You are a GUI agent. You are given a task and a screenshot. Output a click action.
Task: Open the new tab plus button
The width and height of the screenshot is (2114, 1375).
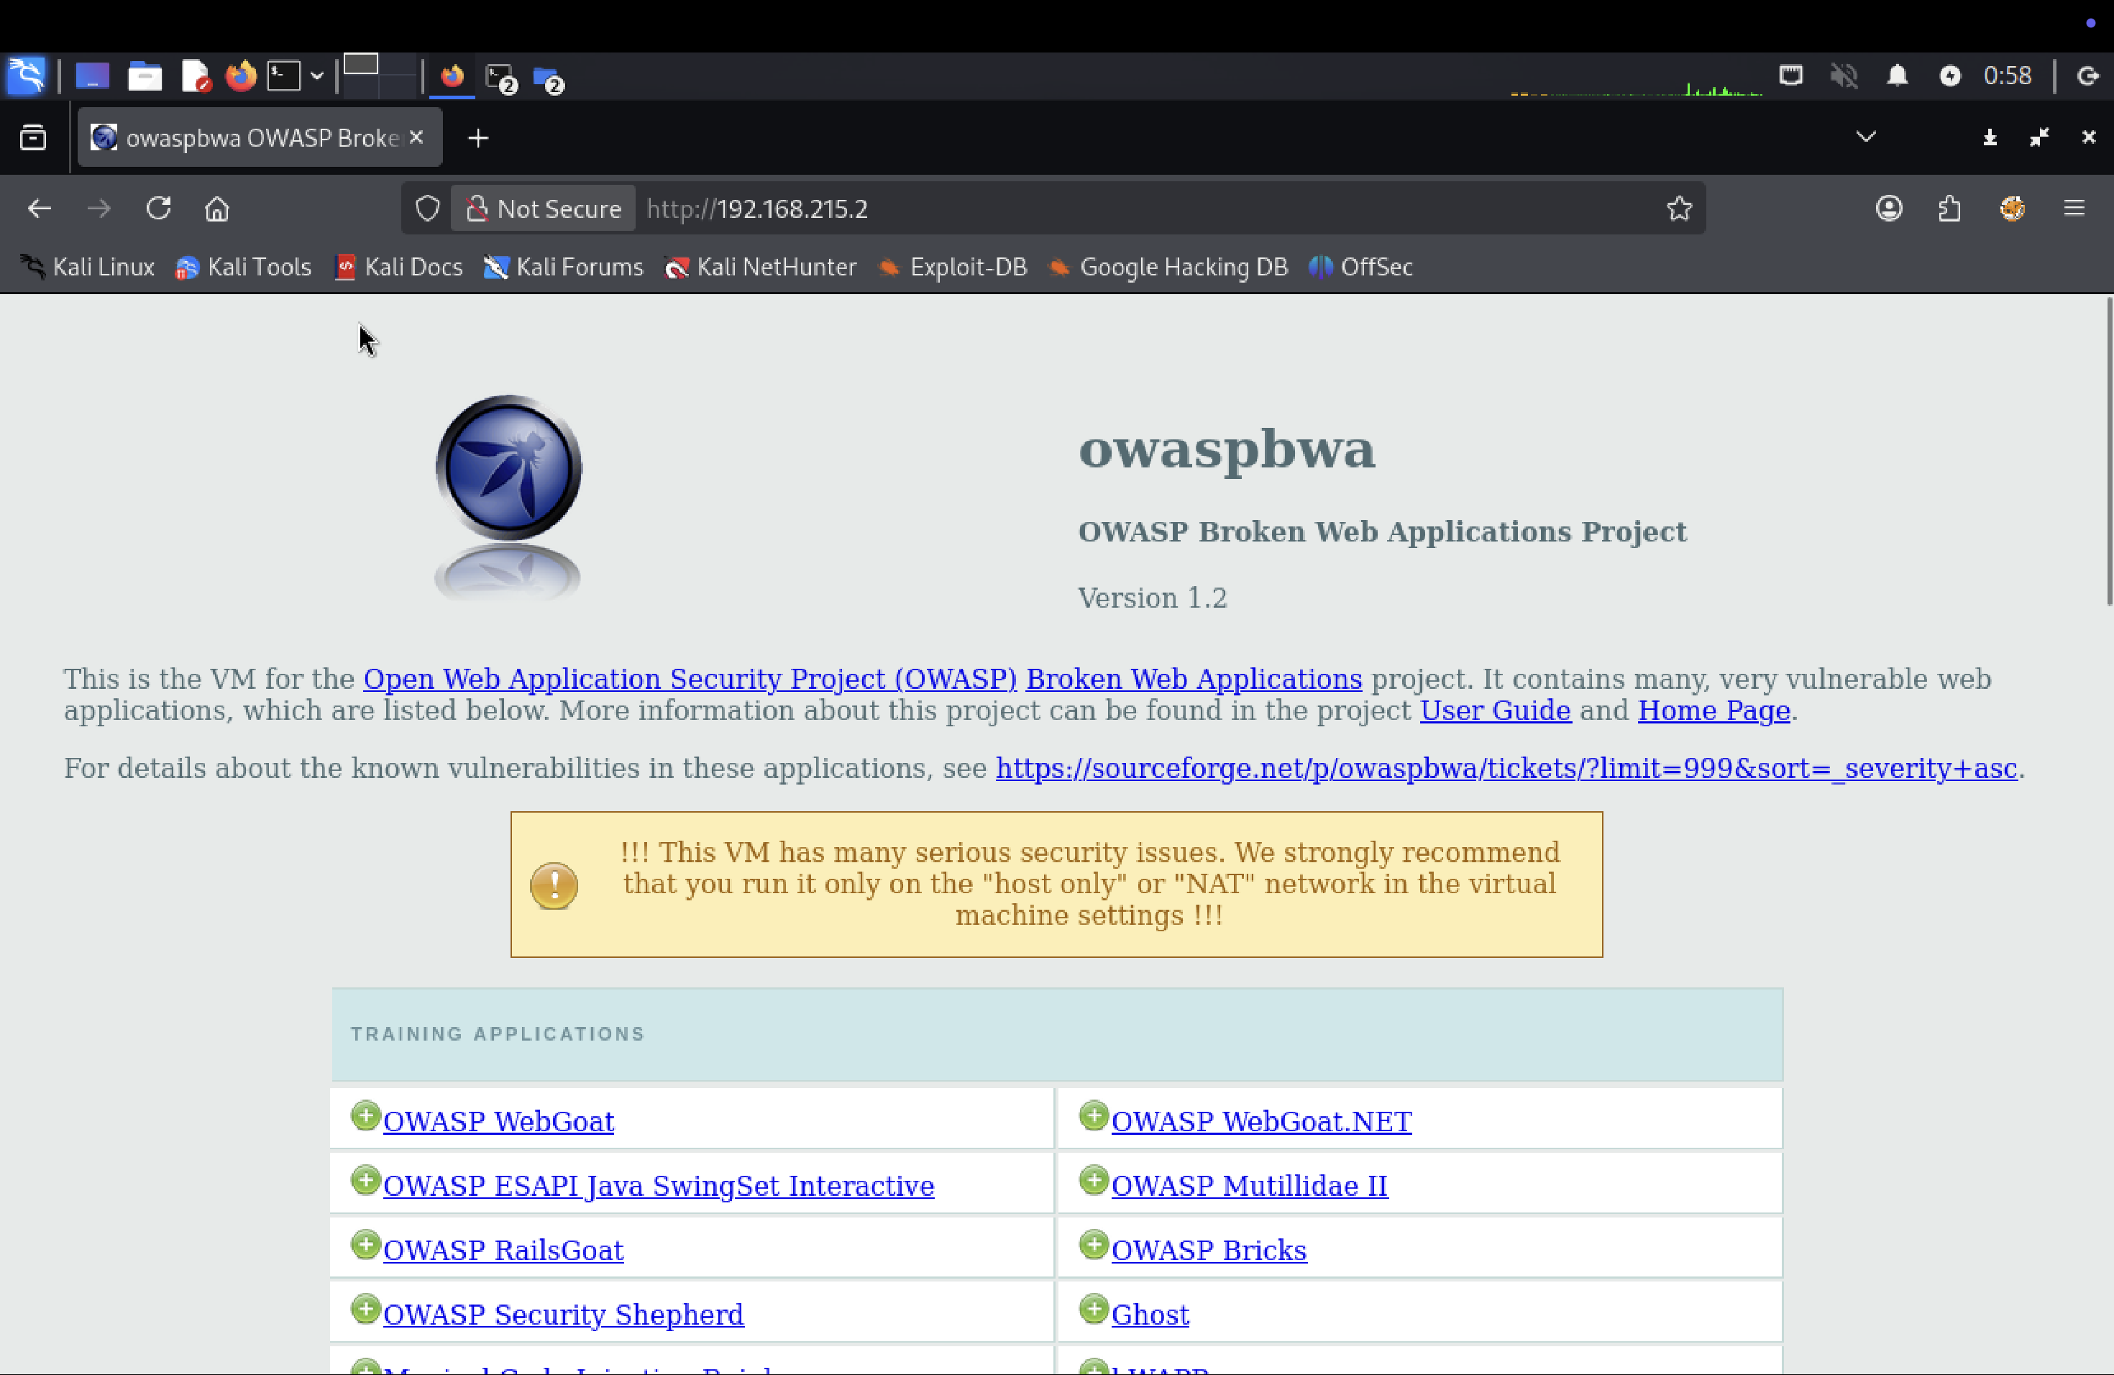[x=478, y=139]
